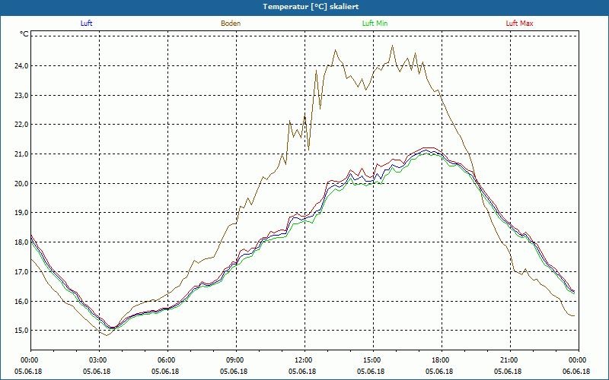Click the 17,0 y-axis value
The height and width of the screenshot is (380, 609).
tap(22, 272)
